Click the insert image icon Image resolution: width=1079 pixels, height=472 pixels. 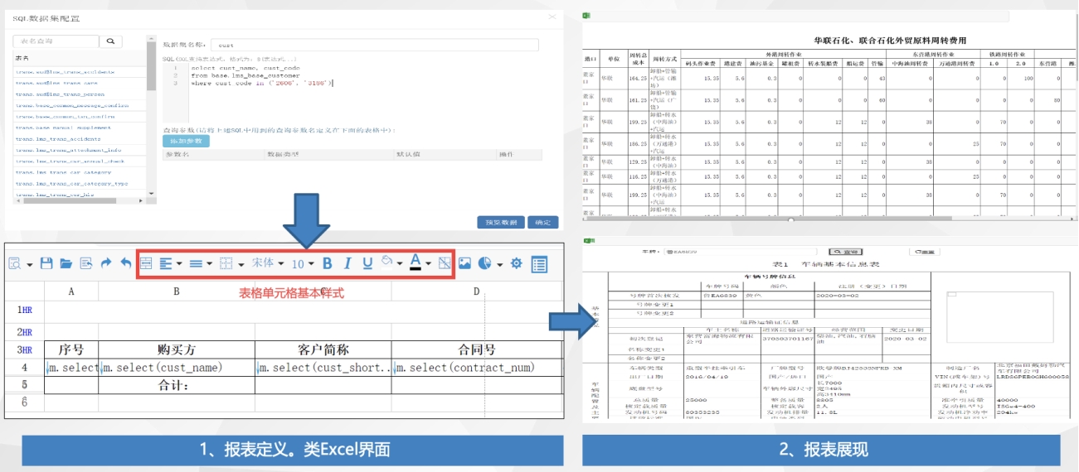coord(464,263)
